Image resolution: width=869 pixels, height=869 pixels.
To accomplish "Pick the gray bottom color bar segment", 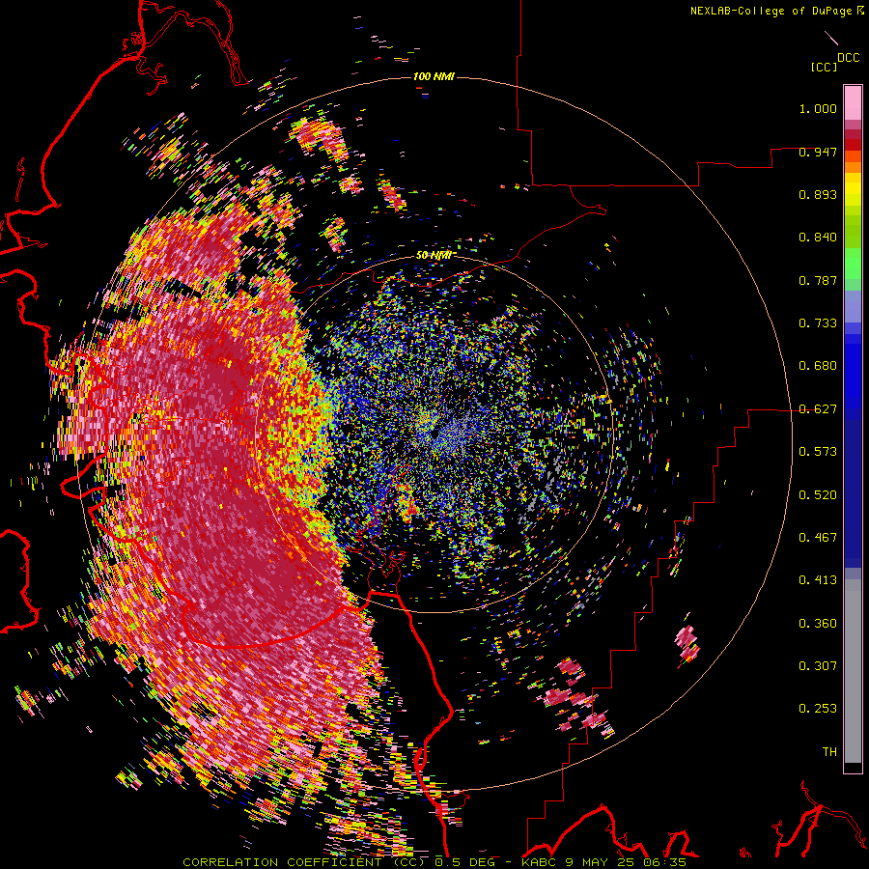I will 853,671.
